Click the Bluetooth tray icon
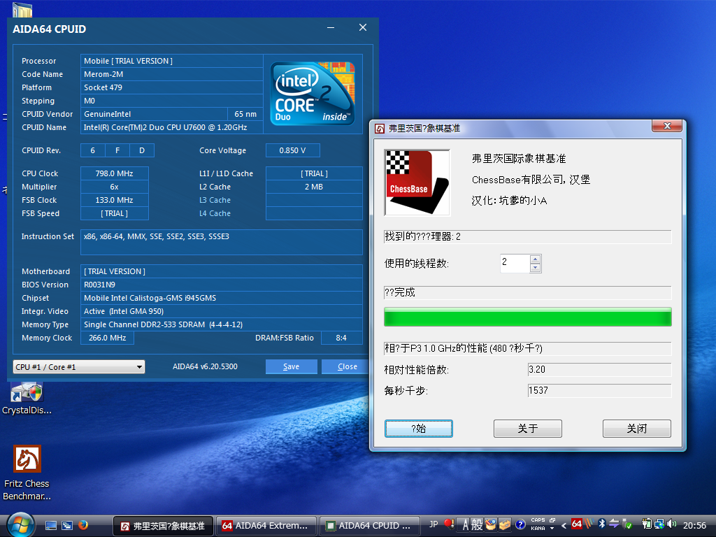The height and width of the screenshot is (537, 716). point(602,524)
